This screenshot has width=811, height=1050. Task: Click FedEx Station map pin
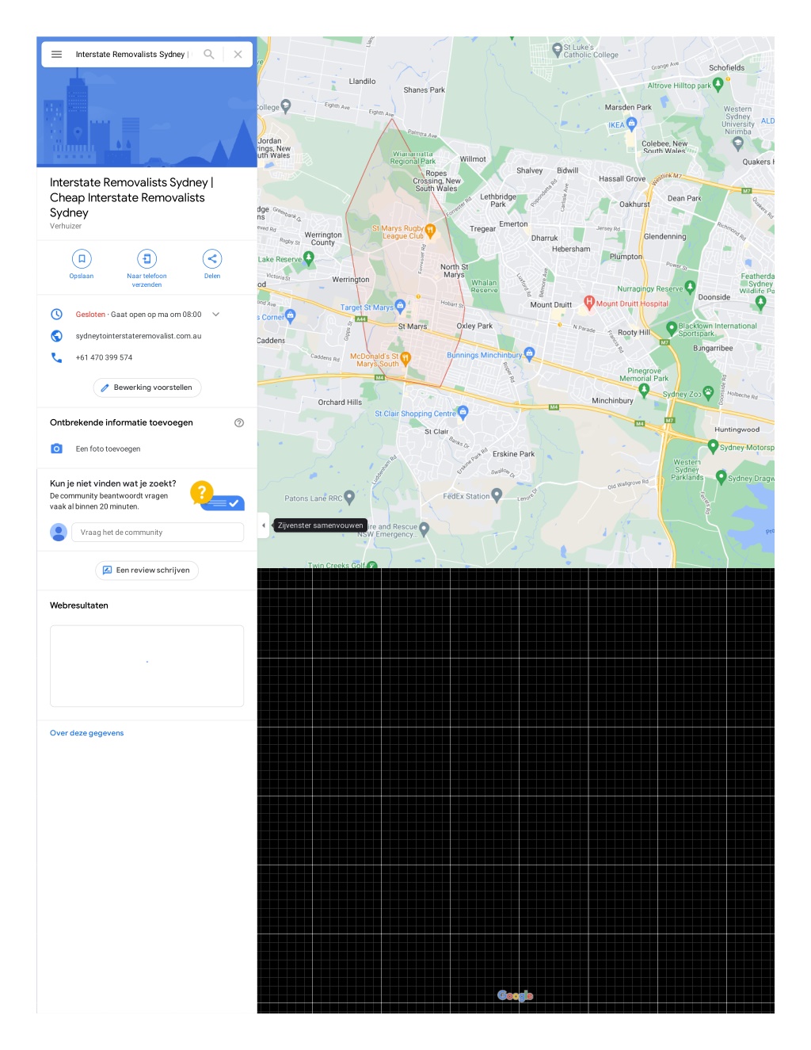click(x=497, y=495)
